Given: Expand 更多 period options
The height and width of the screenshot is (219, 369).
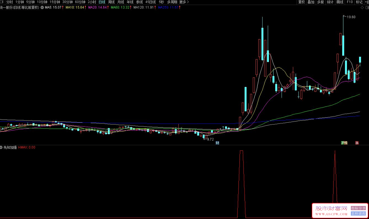Looking at the screenshot, I should 184,2.
